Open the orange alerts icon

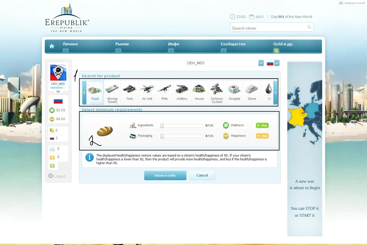52,157
